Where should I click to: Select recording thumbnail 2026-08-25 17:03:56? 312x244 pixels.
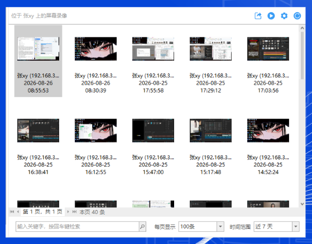pos(268,49)
